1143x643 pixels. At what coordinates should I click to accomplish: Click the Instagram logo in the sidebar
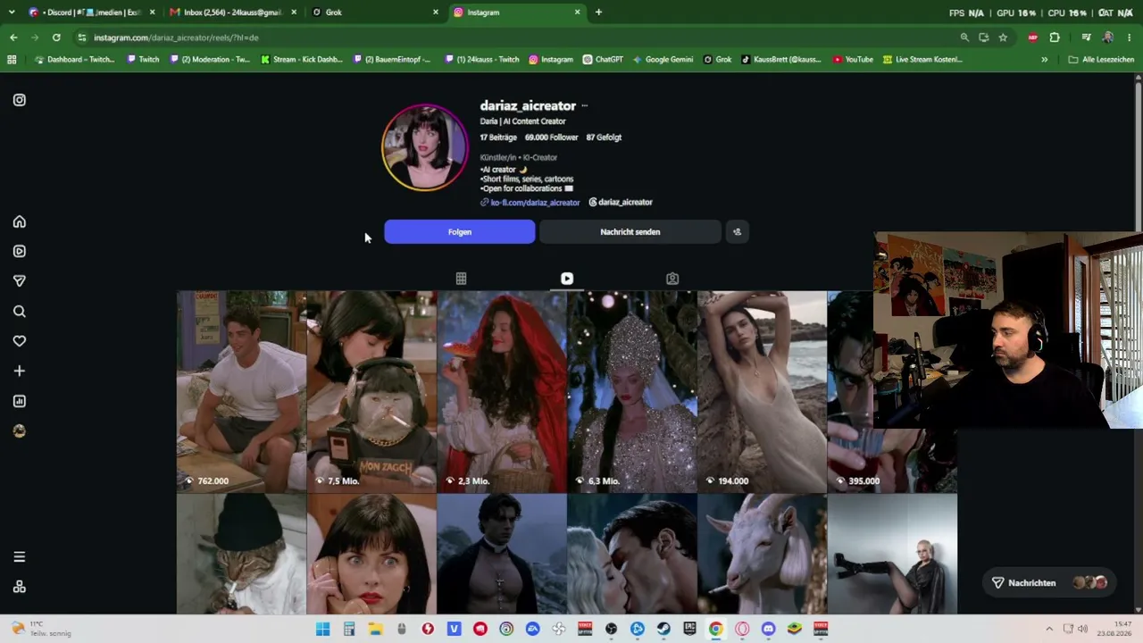click(20, 100)
